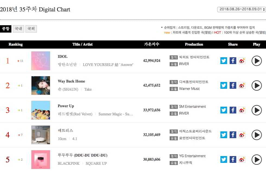Viewport: 266px width, 171px height.
Task: Open BLACKPINK artist link
Action: tap(69, 163)
